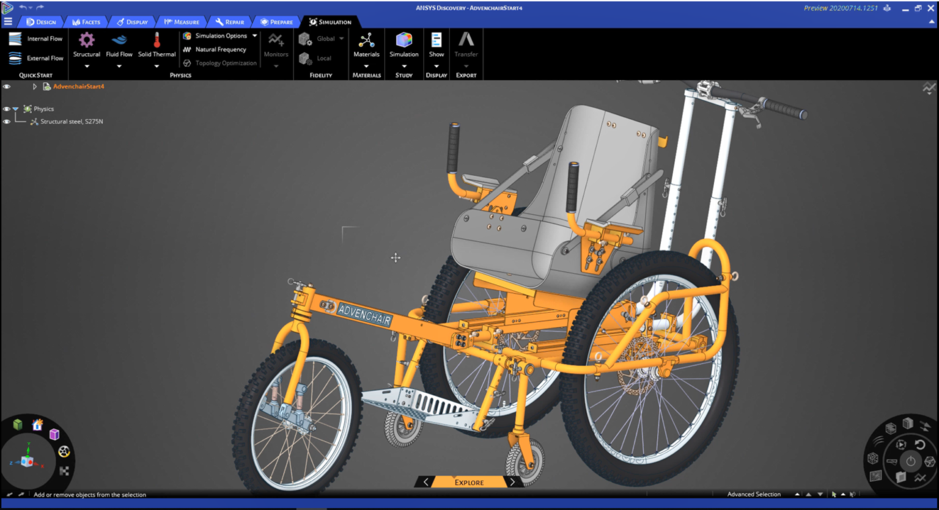This screenshot has height=510, width=939.
Task: Open the Advanced Selection panel arrow
Action: point(797,494)
